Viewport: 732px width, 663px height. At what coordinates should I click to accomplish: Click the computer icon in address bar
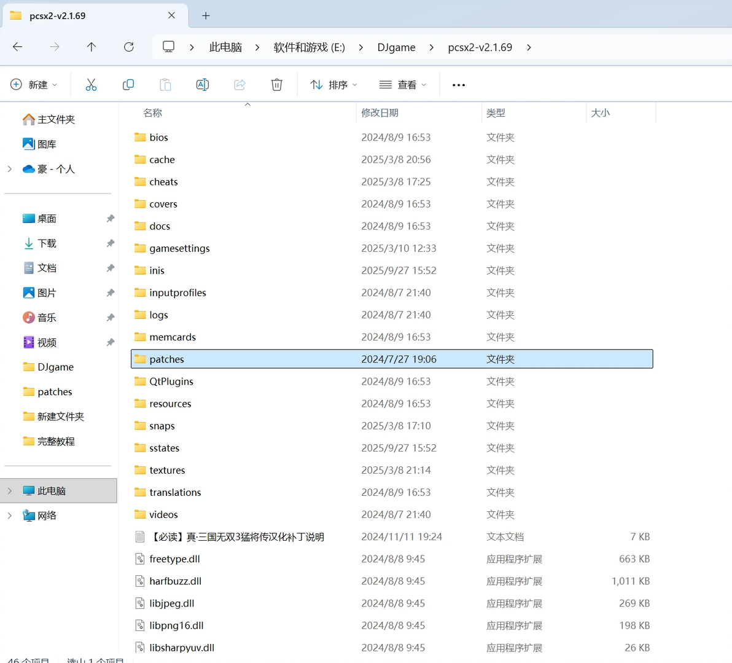coord(168,47)
